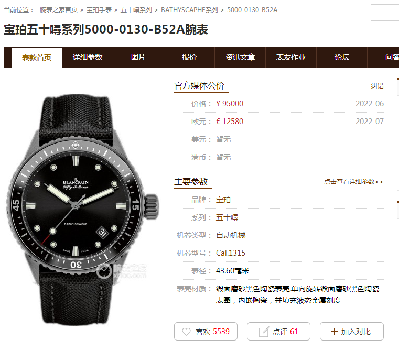Click the plus icon in 加入对比

click(x=334, y=332)
